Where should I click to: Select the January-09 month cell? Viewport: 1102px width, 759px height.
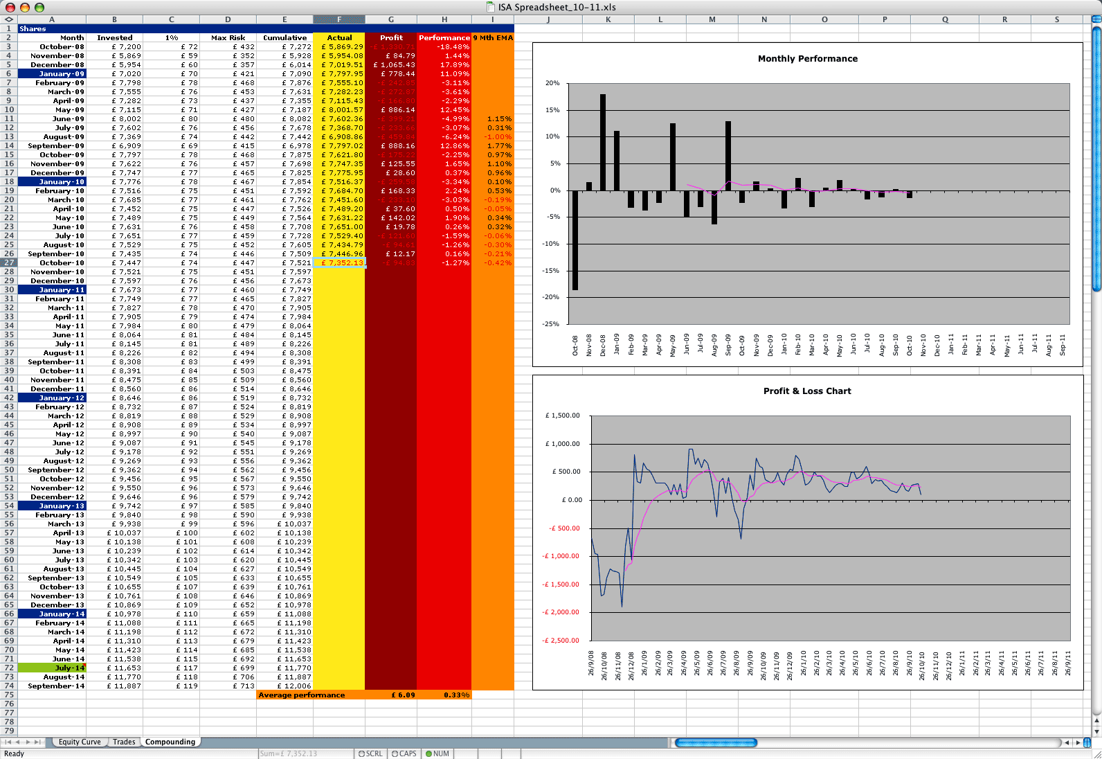coord(52,73)
